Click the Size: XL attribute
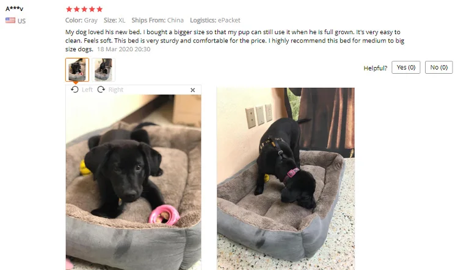Screen dimensions: 458x270 (115, 20)
